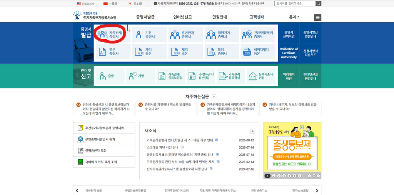Open 제적 등본 issuance
Screen dimensions: 394x195
click(150, 52)
